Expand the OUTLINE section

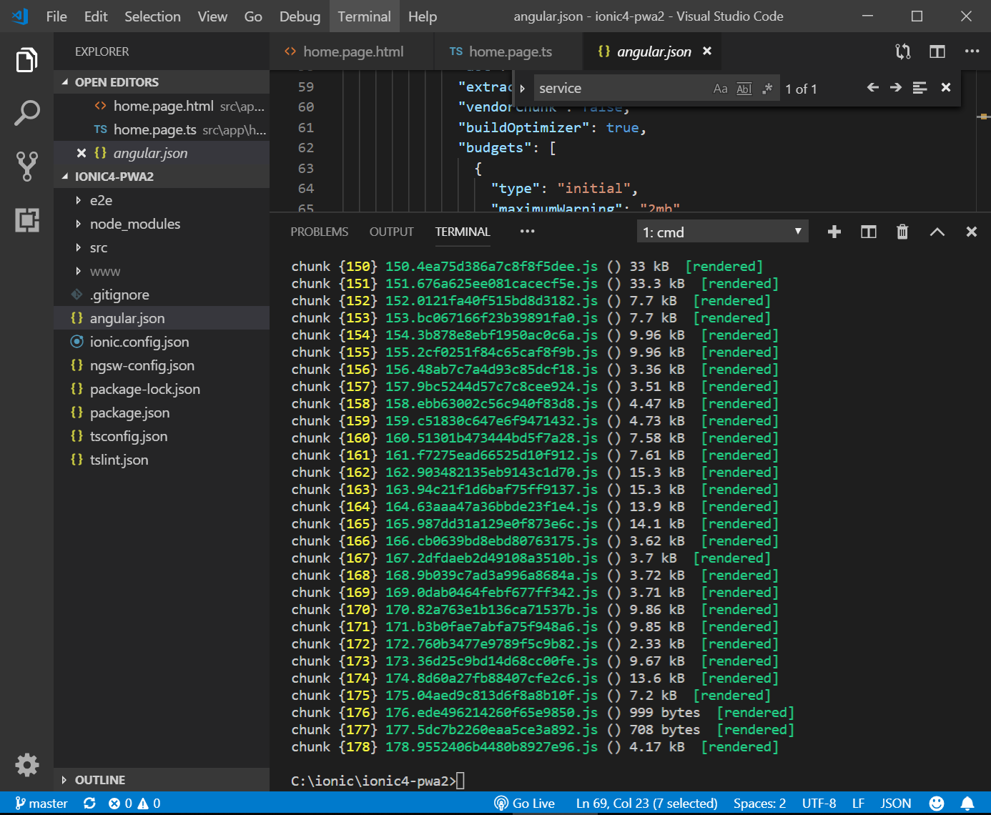[99, 780]
